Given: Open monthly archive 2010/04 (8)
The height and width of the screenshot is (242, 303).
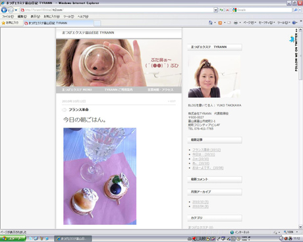Looking at the screenshot, I should [x=200, y=206].
